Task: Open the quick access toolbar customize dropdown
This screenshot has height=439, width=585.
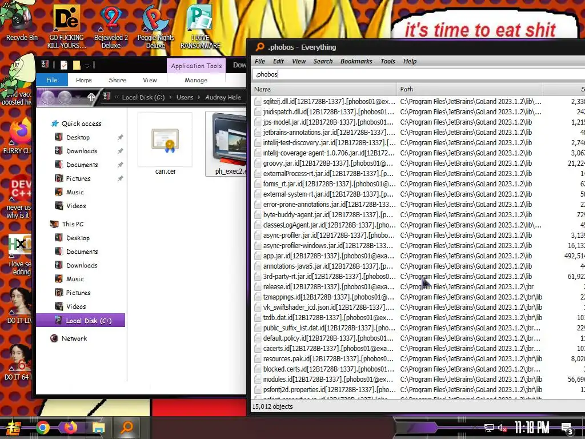Action: 87,66
